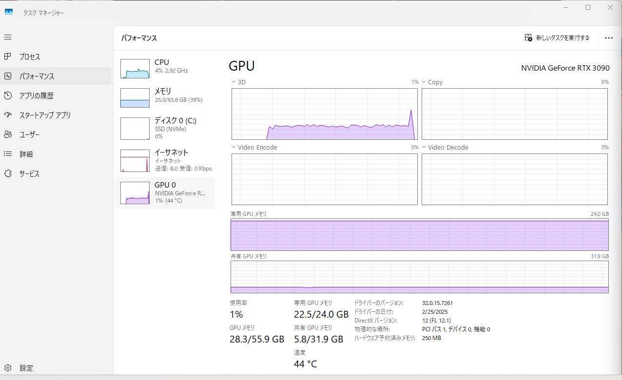This screenshot has width=622, height=380.
Task: Open the hamburger navigation menu icon
Action: point(8,37)
